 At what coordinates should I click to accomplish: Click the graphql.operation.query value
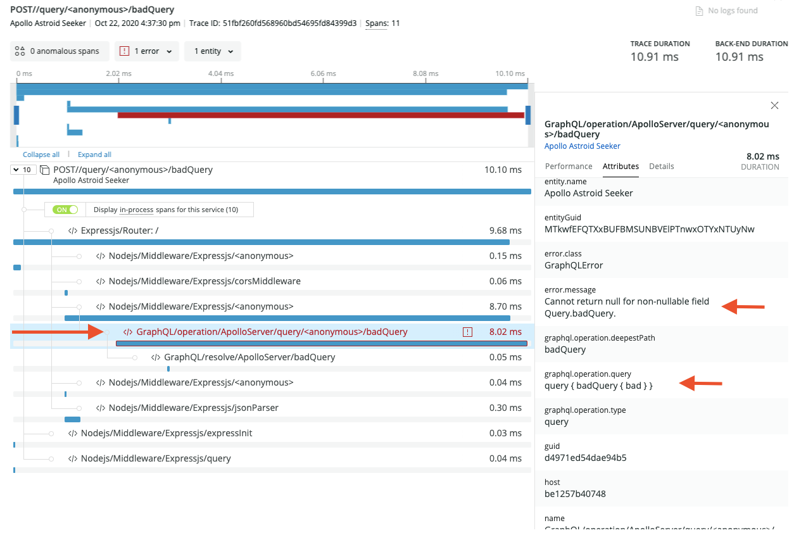[598, 385]
